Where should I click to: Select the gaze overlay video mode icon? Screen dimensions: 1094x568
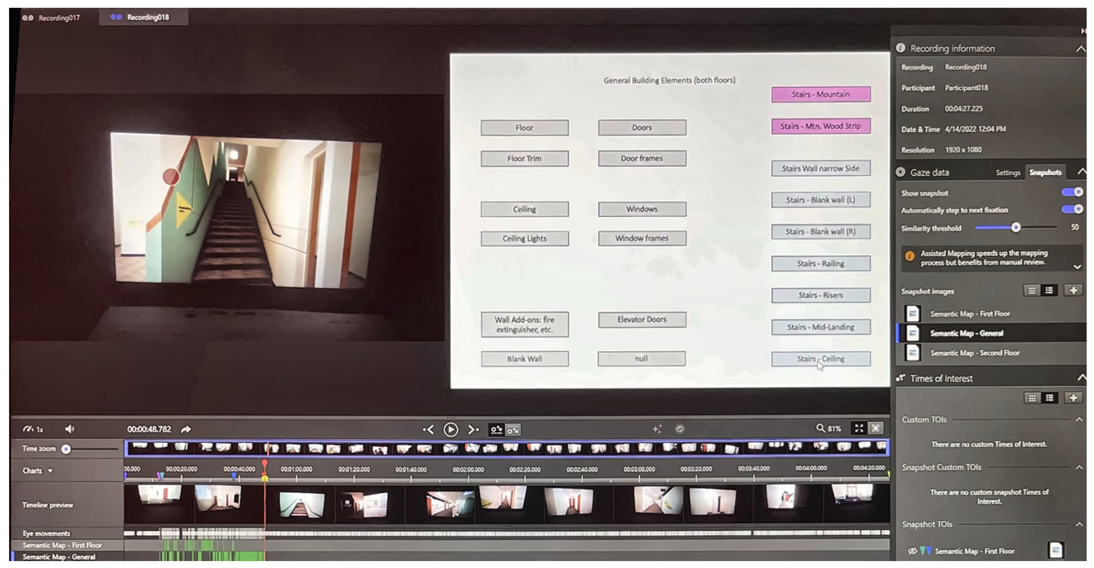497,430
